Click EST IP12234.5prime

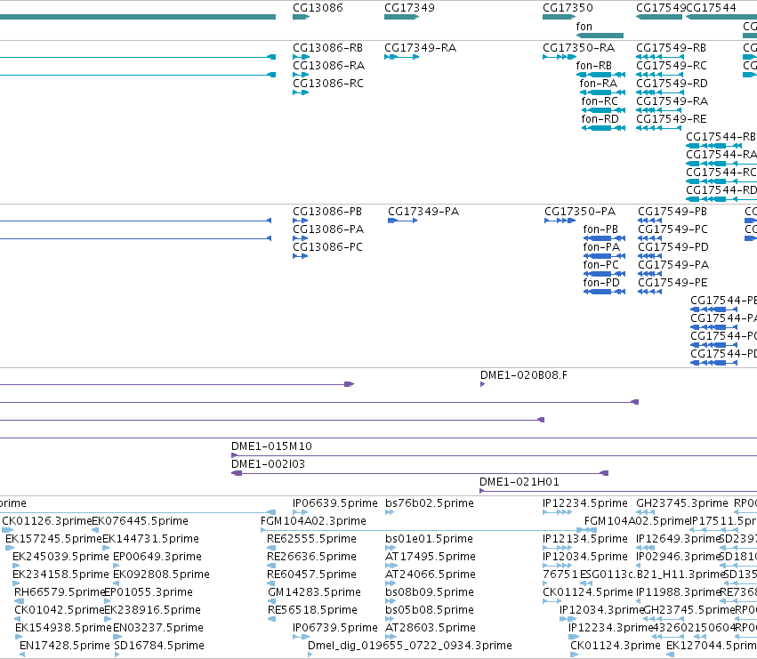585,503
